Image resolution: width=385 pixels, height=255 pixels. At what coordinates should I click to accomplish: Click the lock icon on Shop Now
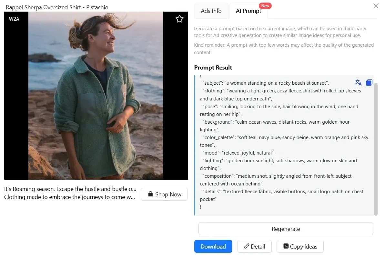tap(150, 194)
